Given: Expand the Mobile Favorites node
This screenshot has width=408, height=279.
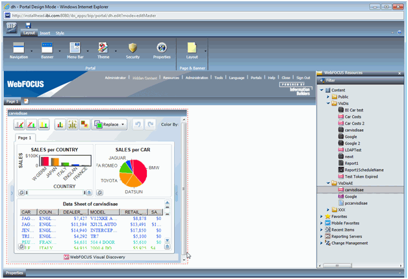Looking at the screenshot, I should coord(322,223).
